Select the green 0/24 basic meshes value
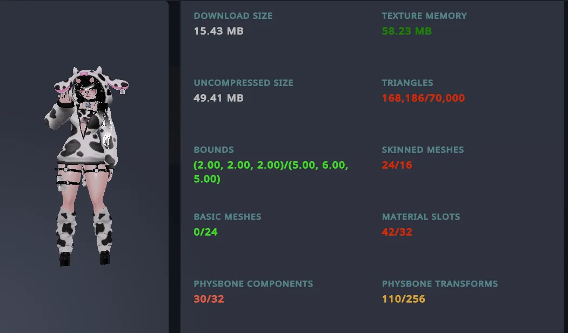The width and height of the screenshot is (568, 333). pyautogui.click(x=205, y=232)
